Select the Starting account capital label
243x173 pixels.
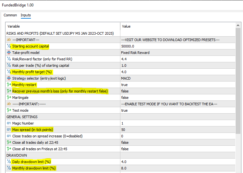tap(31, 46)
